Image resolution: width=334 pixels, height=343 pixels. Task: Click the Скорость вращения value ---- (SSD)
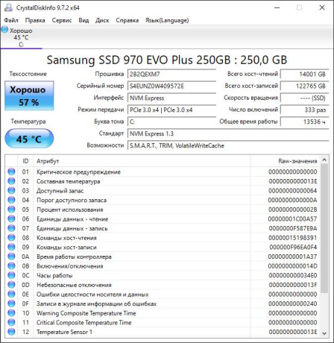(x=305, y=98)
